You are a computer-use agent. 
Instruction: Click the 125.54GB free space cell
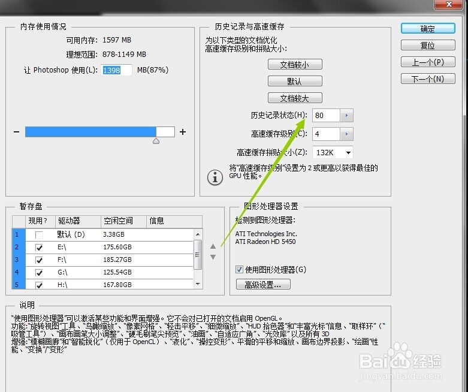click(x=117, y=272)
